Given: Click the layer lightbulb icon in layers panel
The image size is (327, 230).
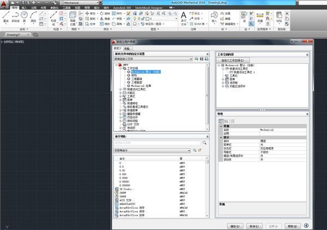Looking at the screenshot, I should coord(135,19).
